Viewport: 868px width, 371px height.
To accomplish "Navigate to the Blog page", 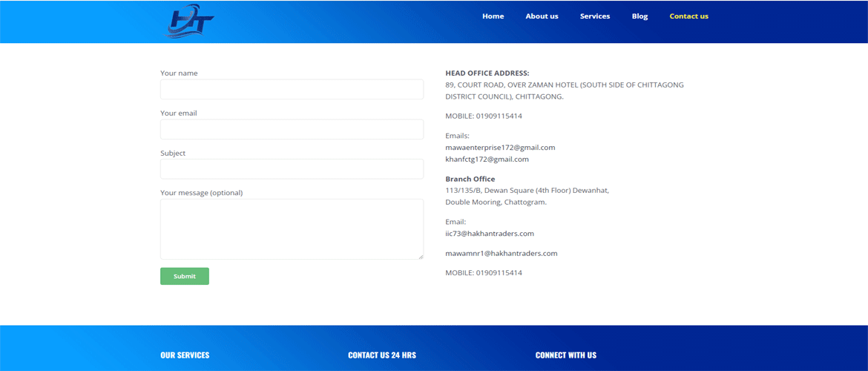I will (640, 16).
